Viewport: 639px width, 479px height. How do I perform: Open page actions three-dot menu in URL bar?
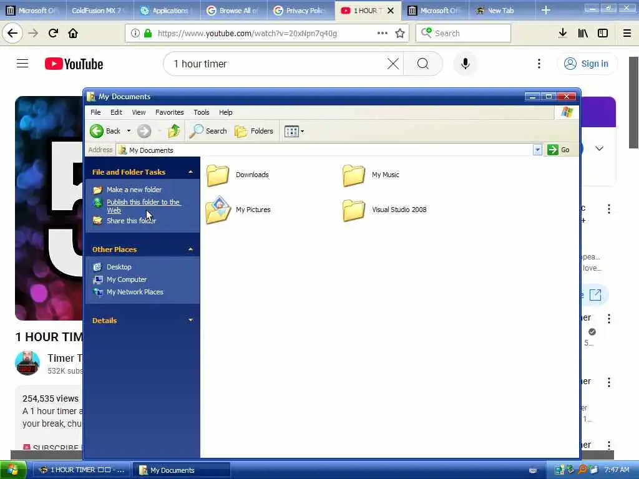tap(383, 34)
